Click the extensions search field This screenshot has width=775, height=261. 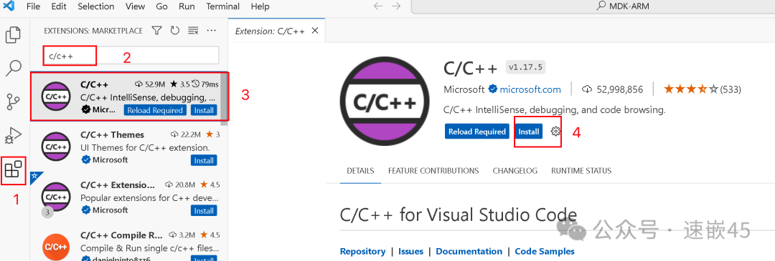[x=131, y=56]
